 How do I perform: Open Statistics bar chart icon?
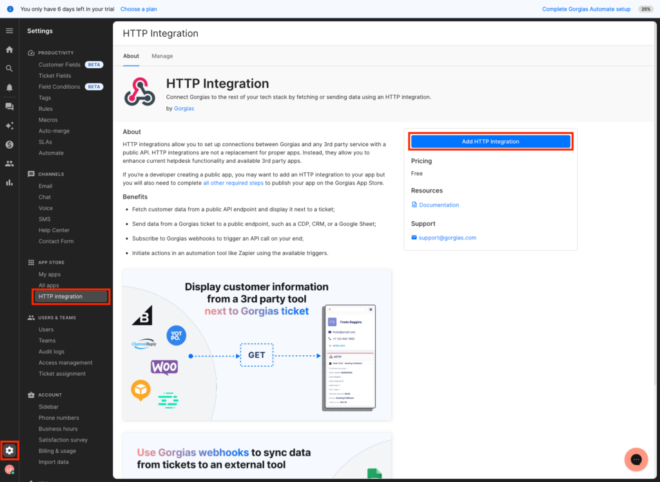coord(9,183)
